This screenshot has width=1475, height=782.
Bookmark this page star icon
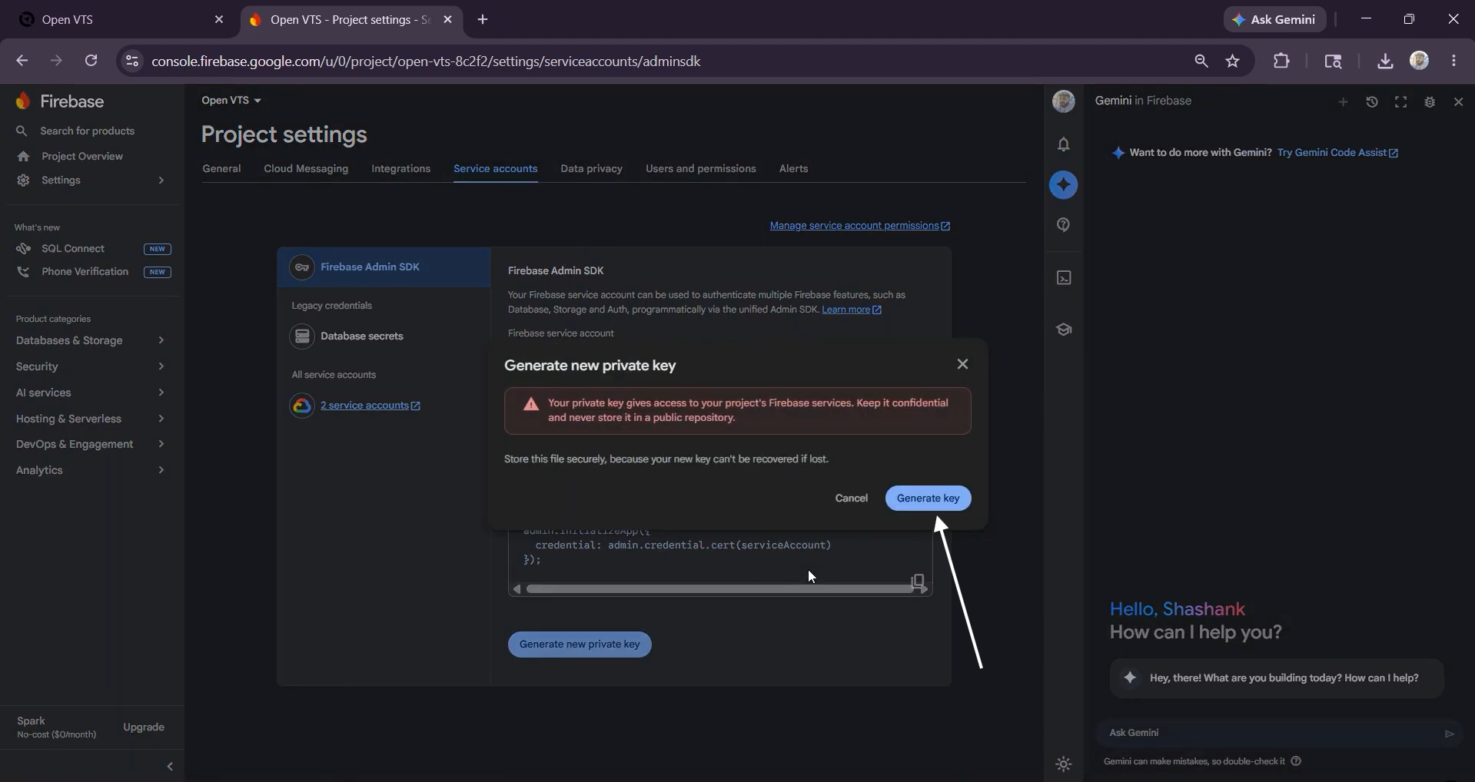(x=1233, y=61)
